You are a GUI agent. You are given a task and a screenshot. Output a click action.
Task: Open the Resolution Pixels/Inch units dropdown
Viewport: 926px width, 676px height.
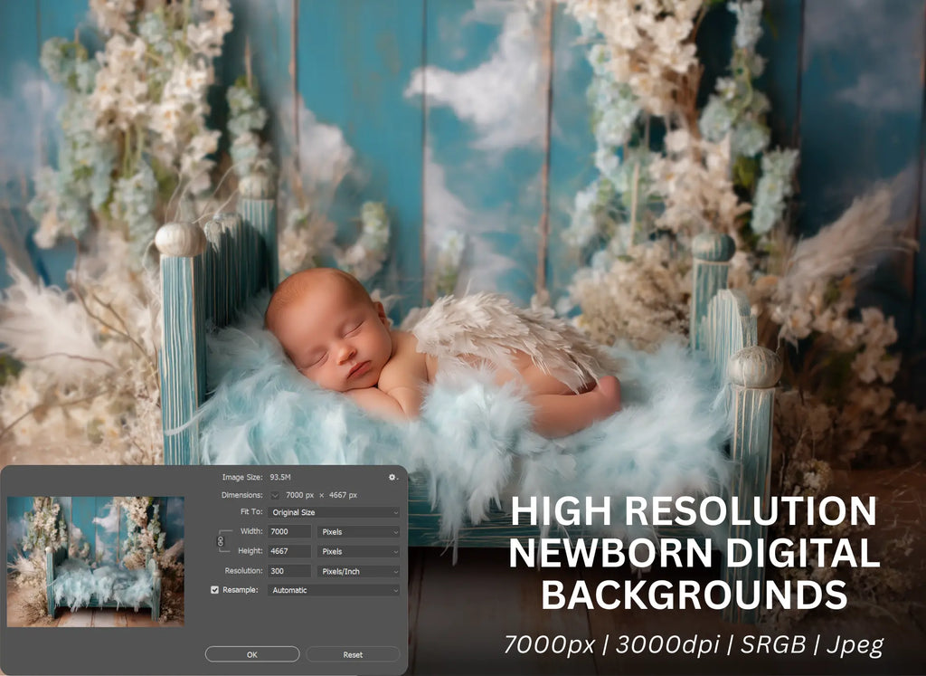click(358, 571)
